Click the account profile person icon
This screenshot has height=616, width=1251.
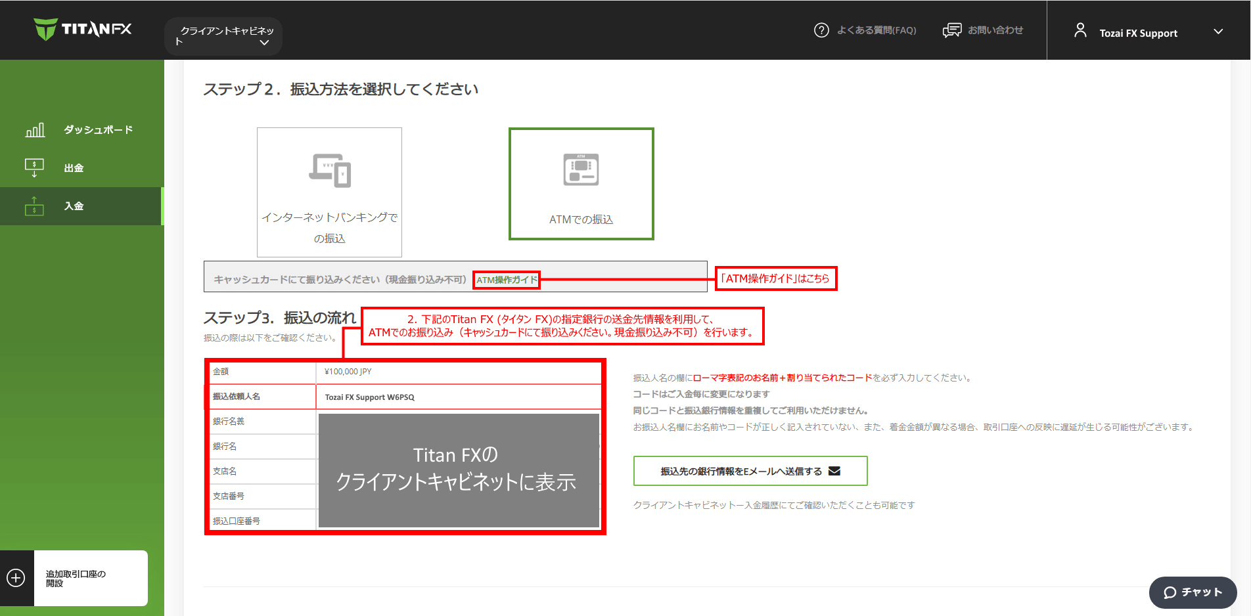point(1081,30)
